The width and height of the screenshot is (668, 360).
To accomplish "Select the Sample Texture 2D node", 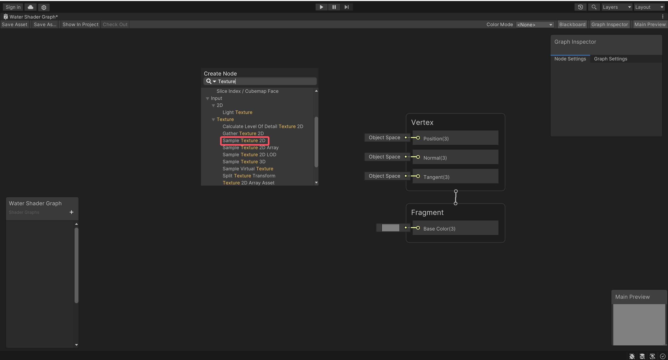I will [244, 140].
